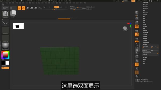Expand the HD 几何 section
Image resolution: width=161 pixels, height=90 pixels.
click(x=145, y=15)
